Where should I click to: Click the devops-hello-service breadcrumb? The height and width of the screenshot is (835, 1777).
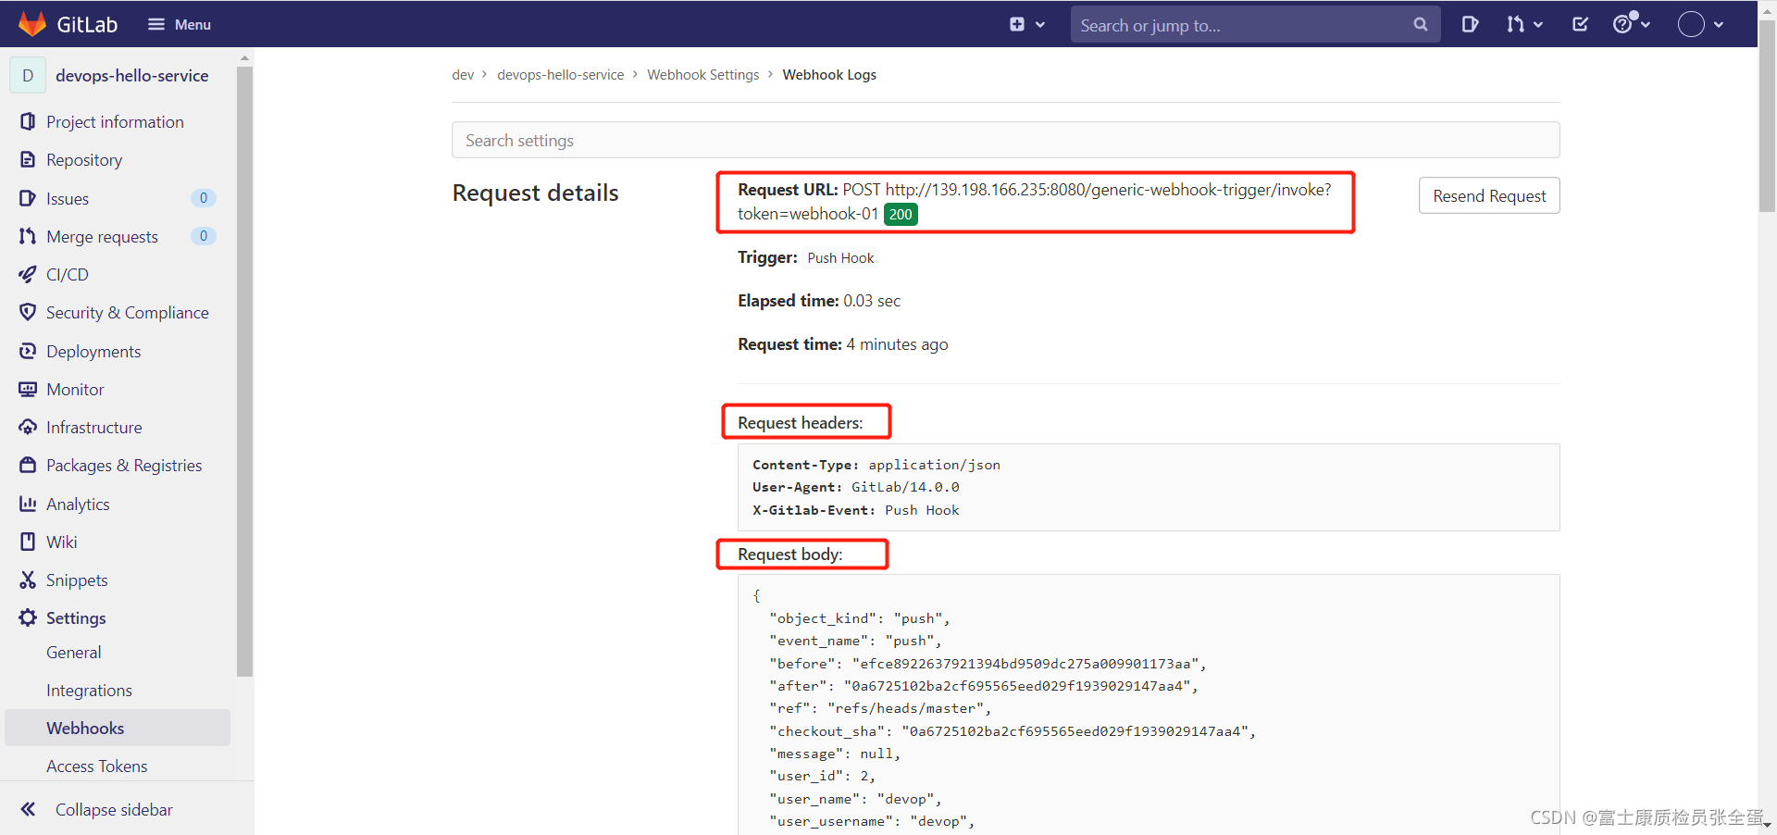coord(561,75)
